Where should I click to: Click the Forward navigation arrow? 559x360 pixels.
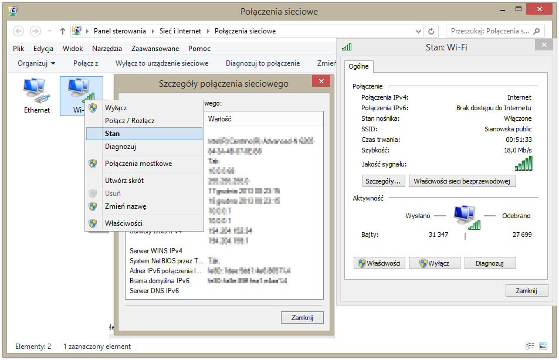(35, 31)
